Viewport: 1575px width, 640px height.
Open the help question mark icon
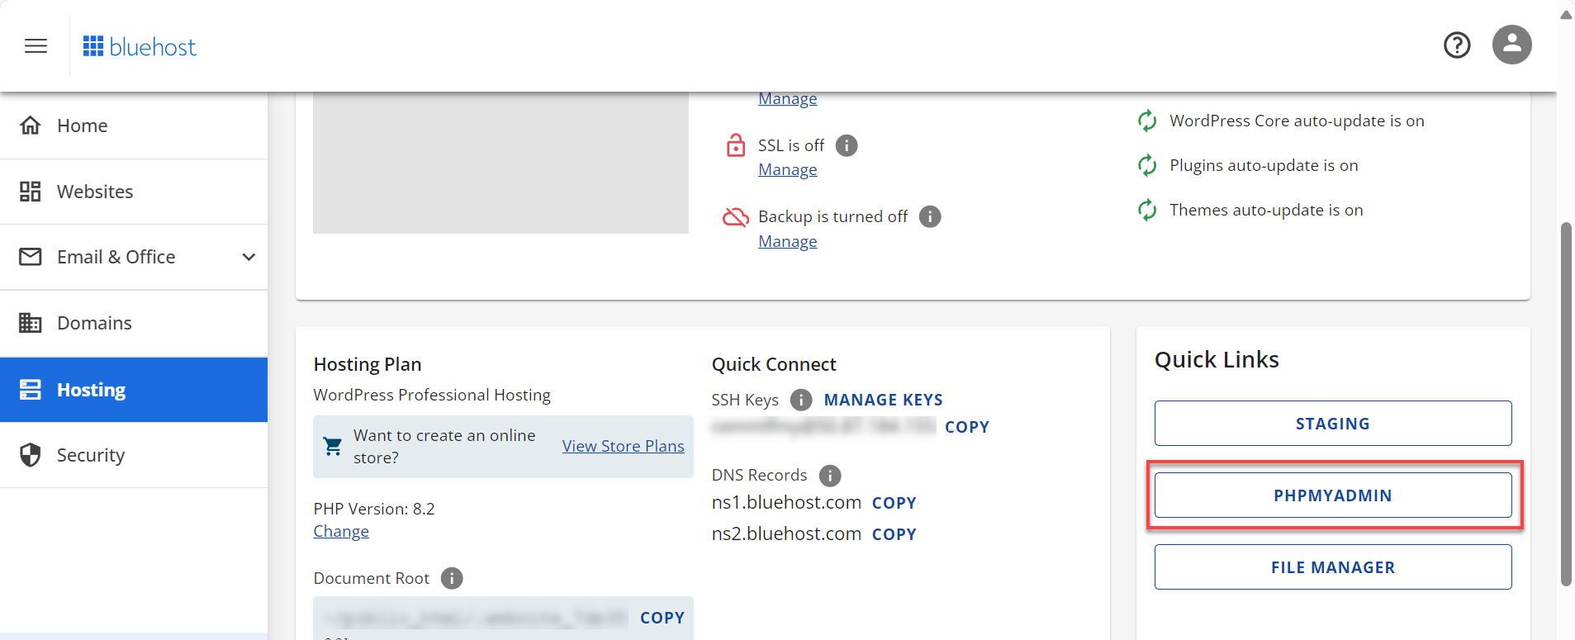click(x=1457, y=45)
